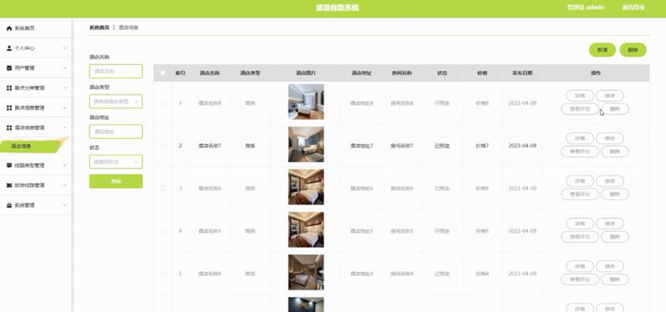The image size is (666, 312).
Task: Open hotel photo thumbnail in row 1
Action: pyautogui.click(x=306, y=102)
